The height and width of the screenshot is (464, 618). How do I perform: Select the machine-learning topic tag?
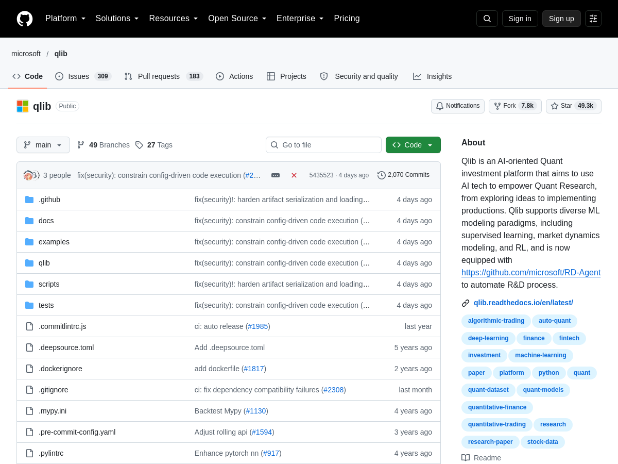click(541, 356)
